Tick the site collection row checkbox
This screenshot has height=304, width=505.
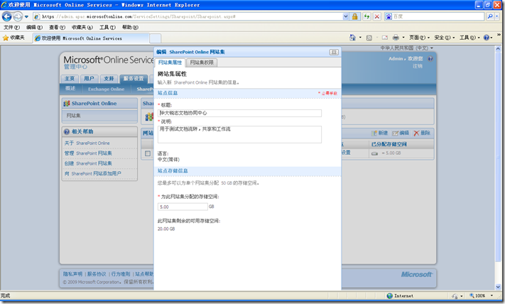[x=148, y=153]
